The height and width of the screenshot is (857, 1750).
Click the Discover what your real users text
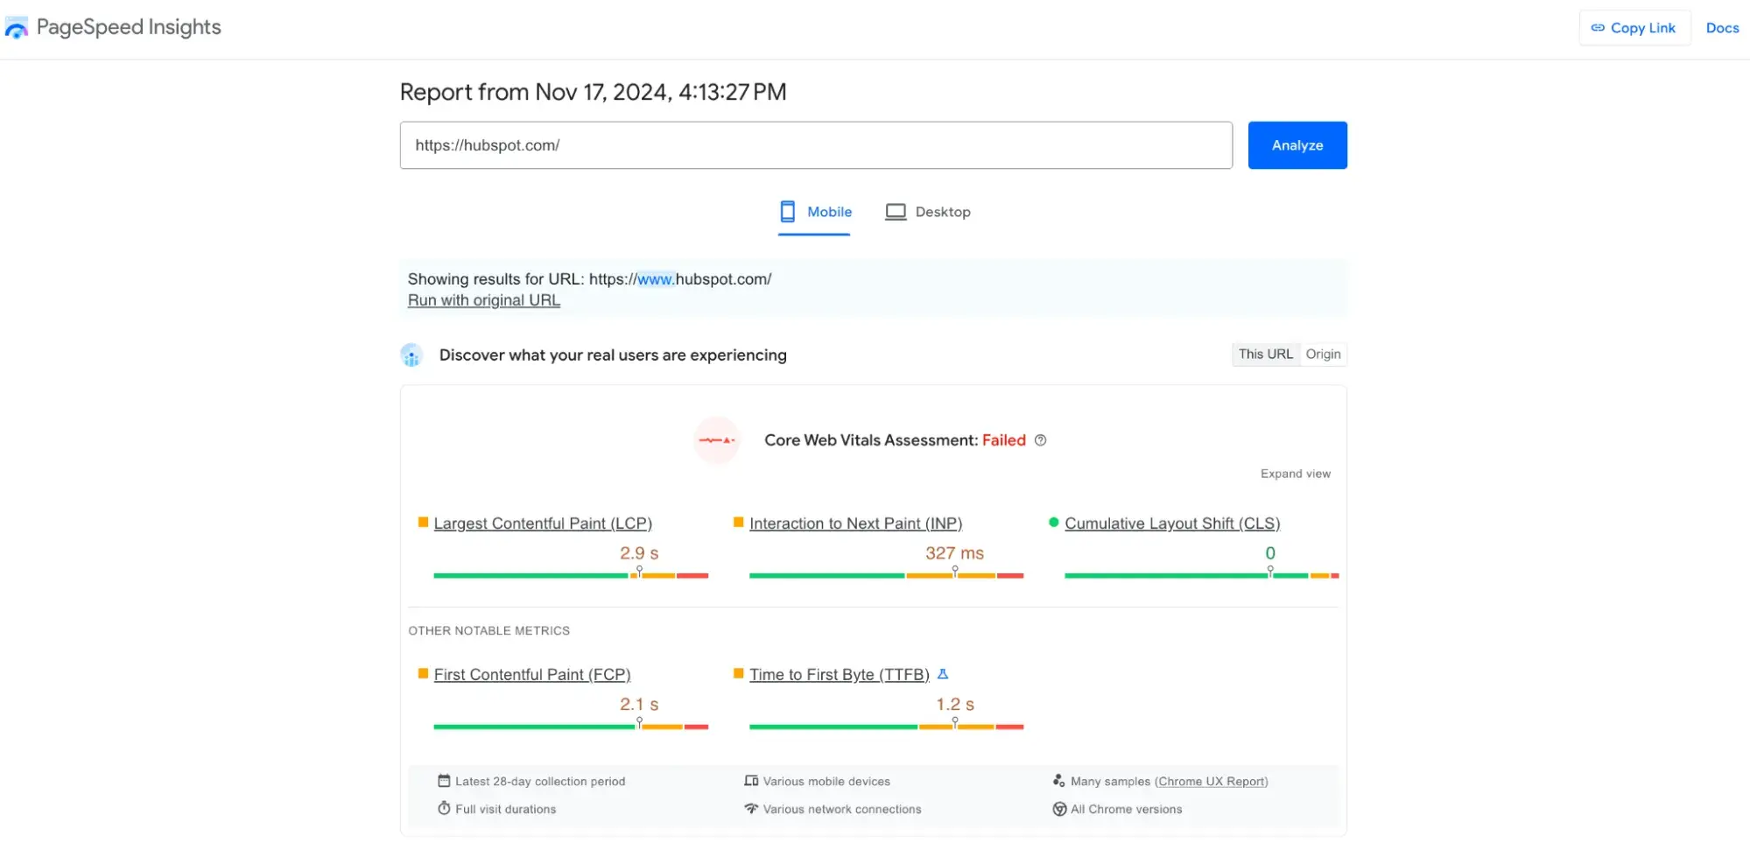coord(613,355)
